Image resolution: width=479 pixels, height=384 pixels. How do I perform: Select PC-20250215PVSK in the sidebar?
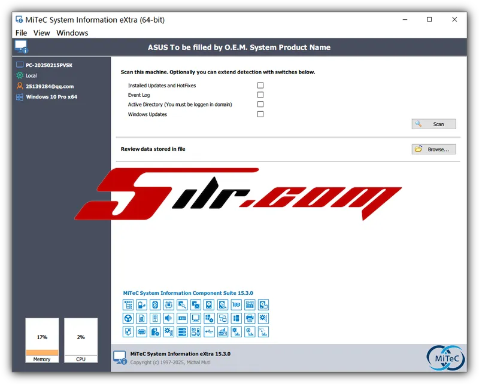(49, 65)
